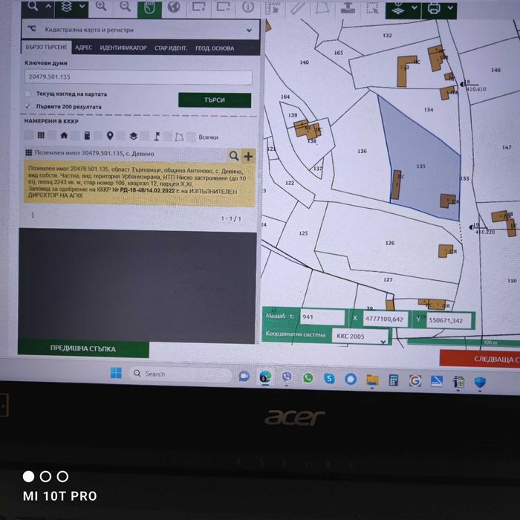The height and width of the screenshot is (520, 520).
Task: Toggle 'Текущ изглед на картата' checkbox
Action: point(28,94)
